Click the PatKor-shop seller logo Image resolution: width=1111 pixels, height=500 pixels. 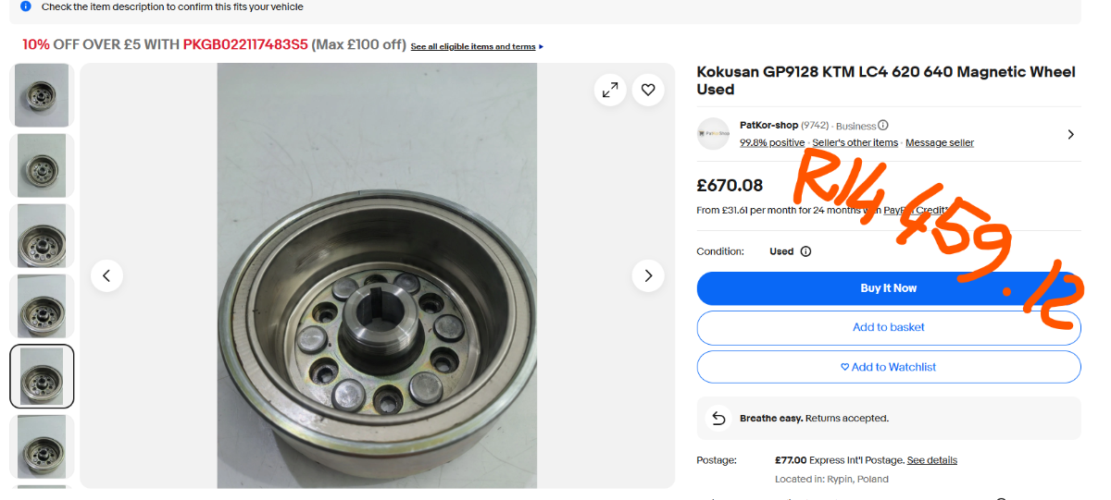coord(713,134)
